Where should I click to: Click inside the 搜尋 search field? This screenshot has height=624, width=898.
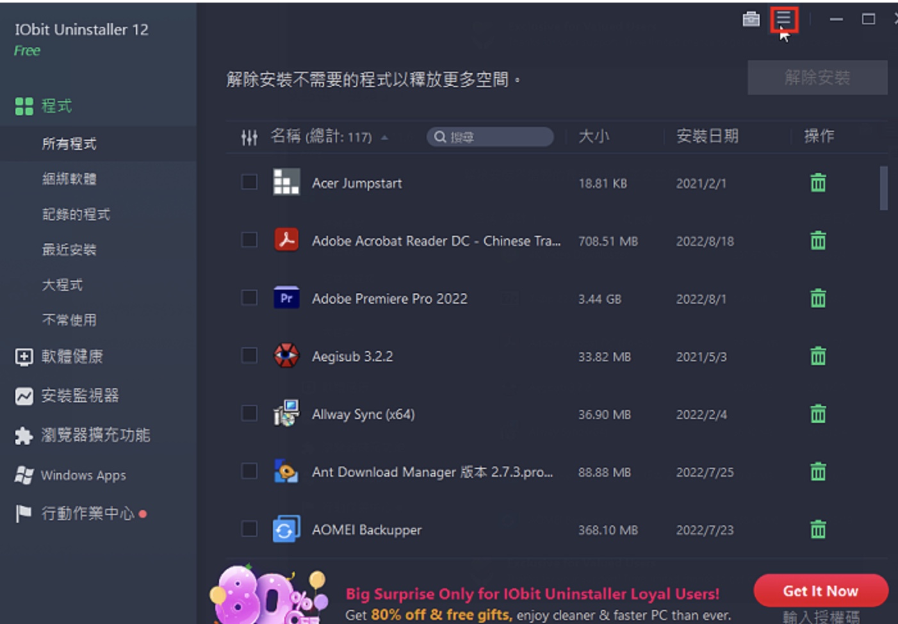[490, 136]
